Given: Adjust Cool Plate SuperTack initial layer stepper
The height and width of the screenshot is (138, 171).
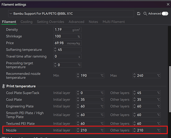Looking at the screenshot, I should pyautogui.click(x=78, y=93).
